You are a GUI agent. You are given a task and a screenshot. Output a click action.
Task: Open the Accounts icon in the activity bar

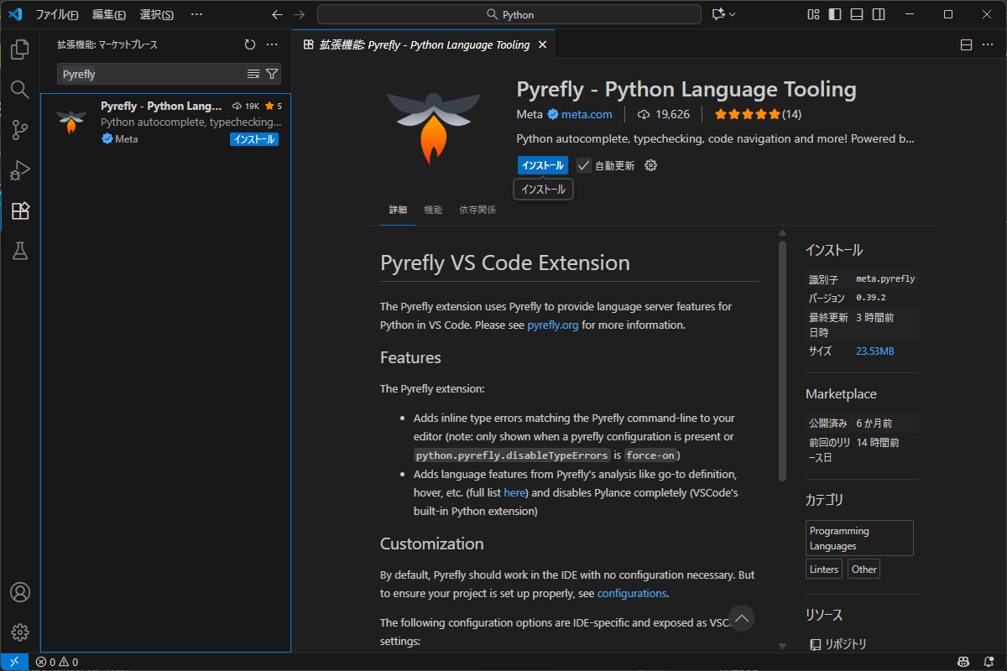[19, 592]
